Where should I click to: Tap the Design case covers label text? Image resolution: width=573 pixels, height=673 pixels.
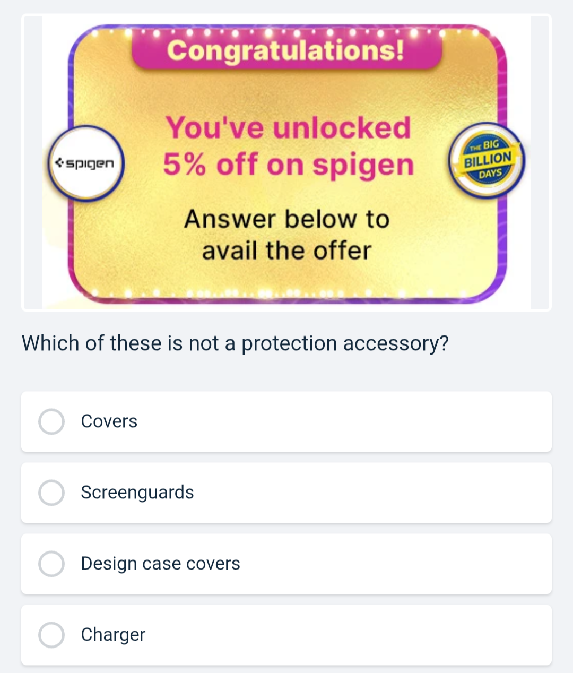[160, 564]
